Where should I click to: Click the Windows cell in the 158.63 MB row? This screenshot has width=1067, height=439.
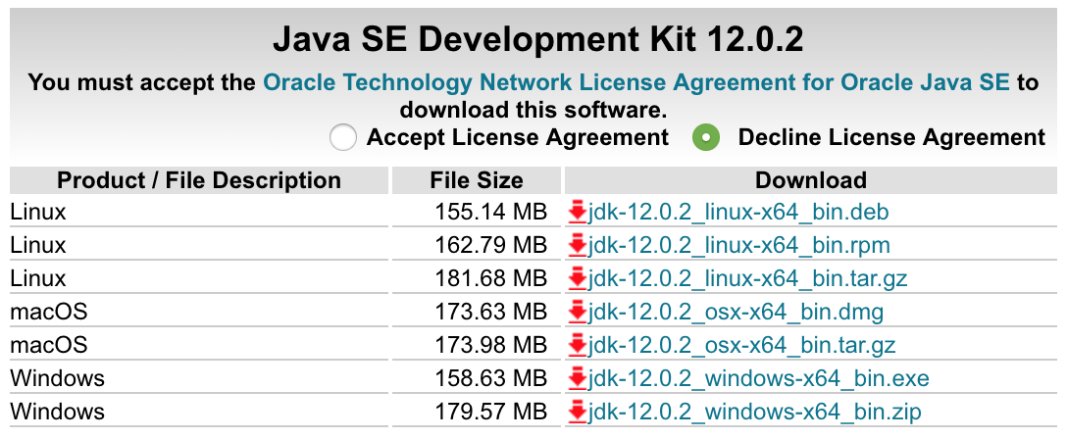(199, 378)
